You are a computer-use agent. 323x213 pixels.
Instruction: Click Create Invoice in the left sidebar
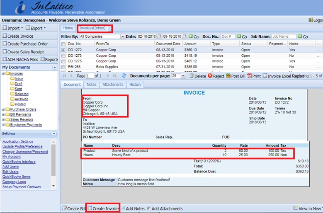(x=18, y=36)
